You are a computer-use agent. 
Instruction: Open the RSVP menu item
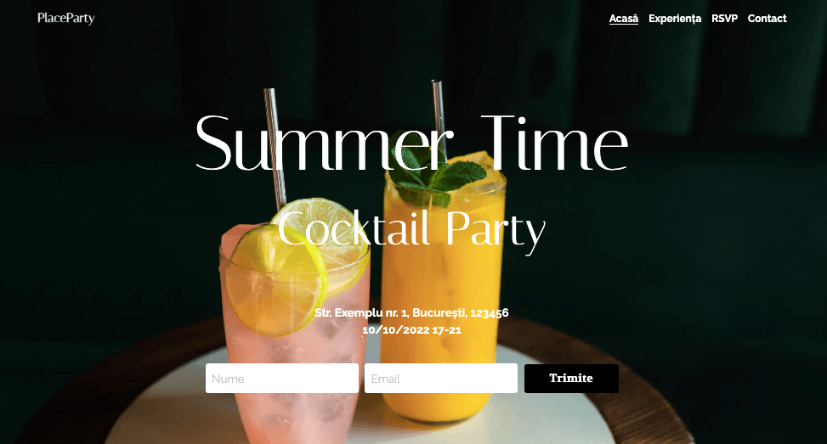click(x=724, y=19)
